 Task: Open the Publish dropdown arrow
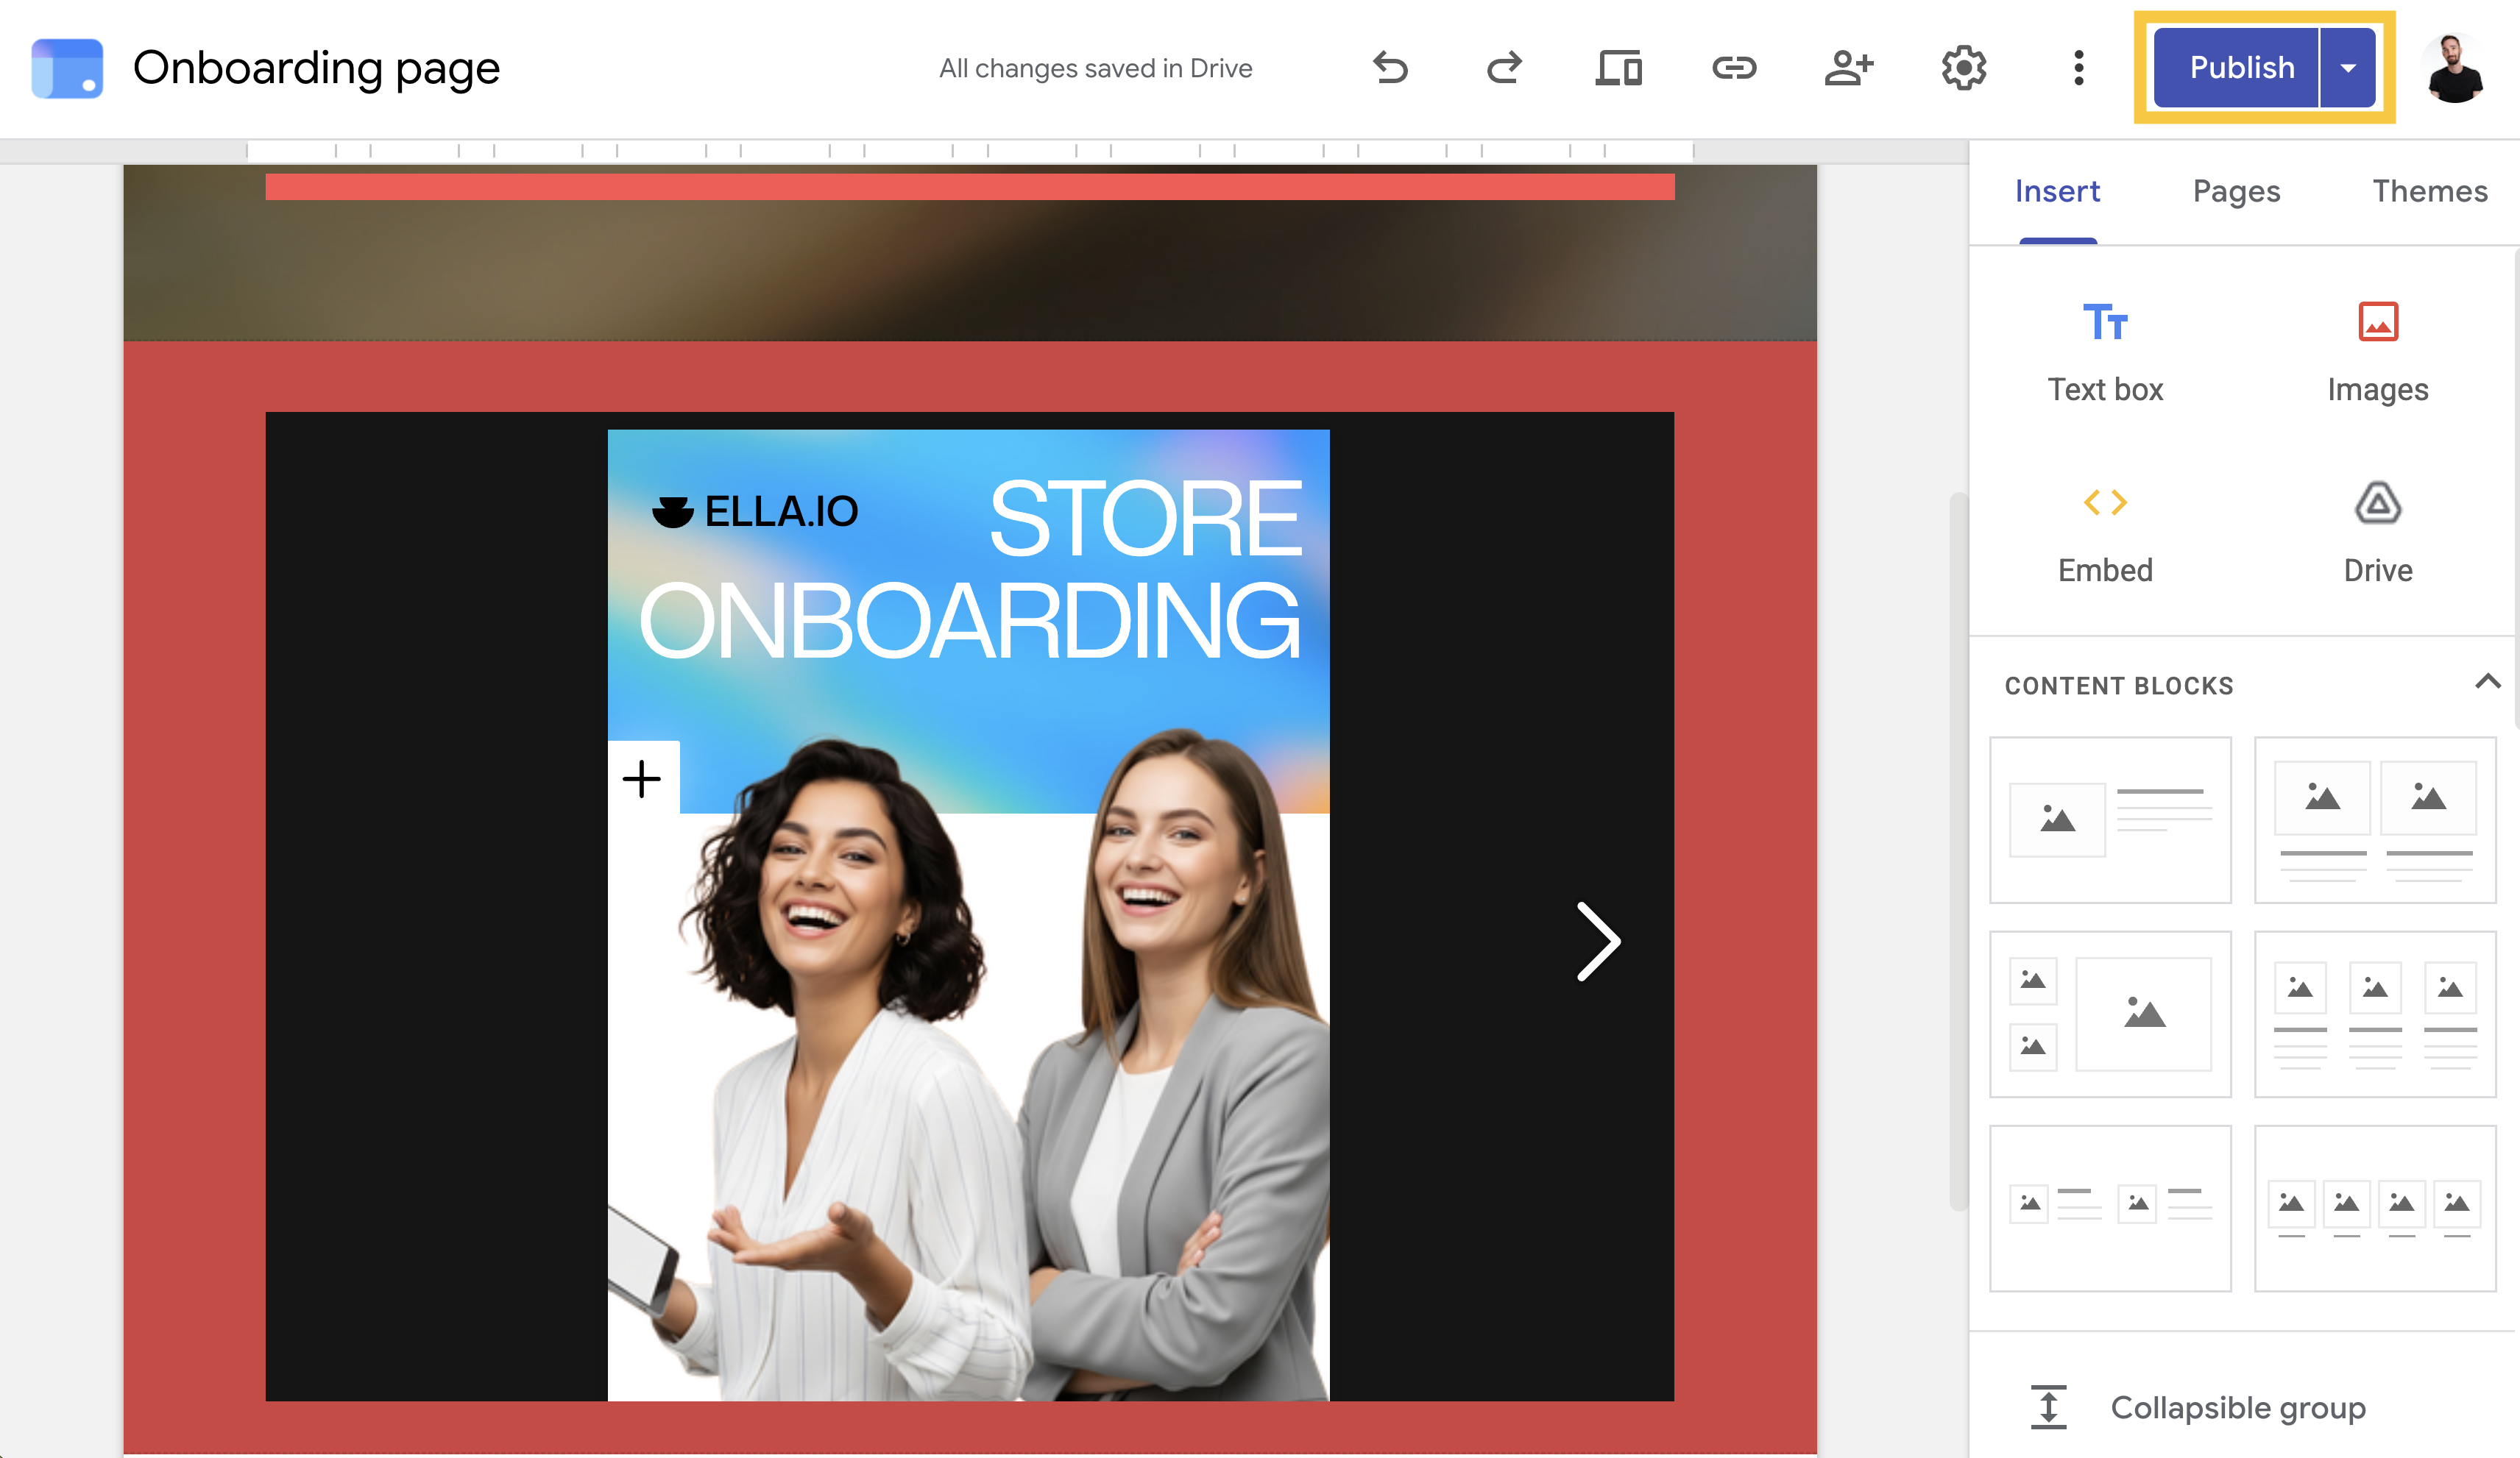(x=2348, y=68)
